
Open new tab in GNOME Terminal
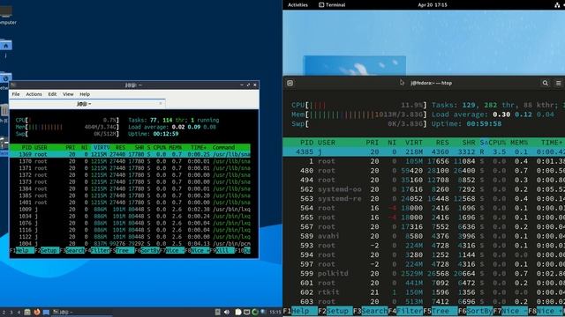point(290,83)
